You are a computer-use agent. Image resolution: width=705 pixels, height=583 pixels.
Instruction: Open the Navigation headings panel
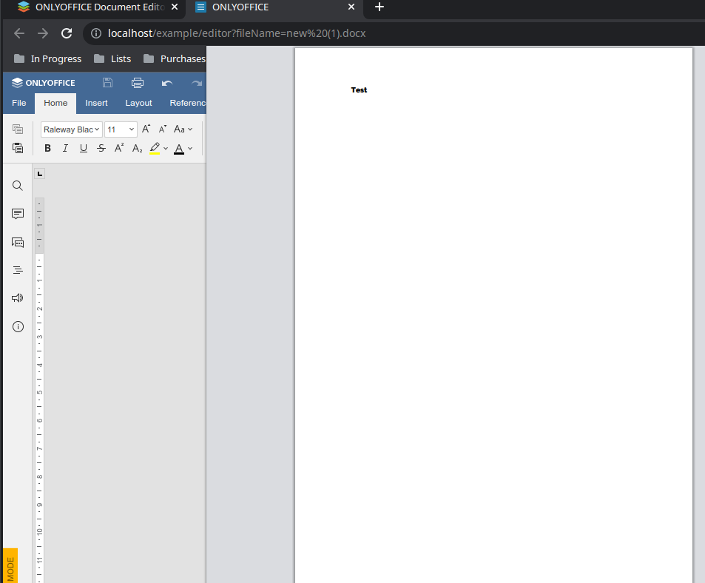click(17, 269)
